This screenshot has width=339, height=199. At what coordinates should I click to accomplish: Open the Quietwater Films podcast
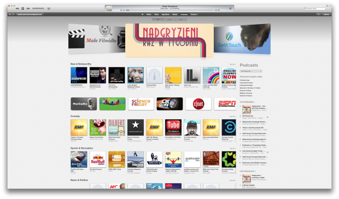[x=192, y=160]
